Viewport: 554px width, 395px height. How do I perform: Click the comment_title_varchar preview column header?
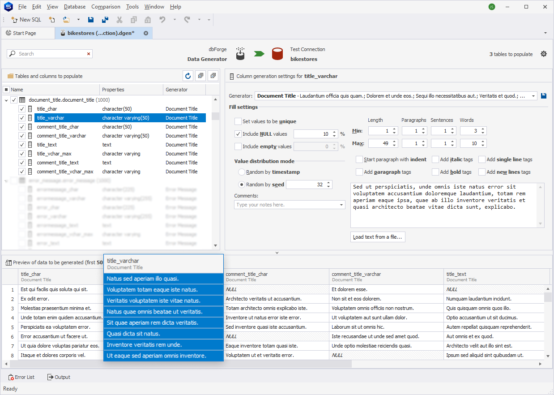tap(387, 277)
